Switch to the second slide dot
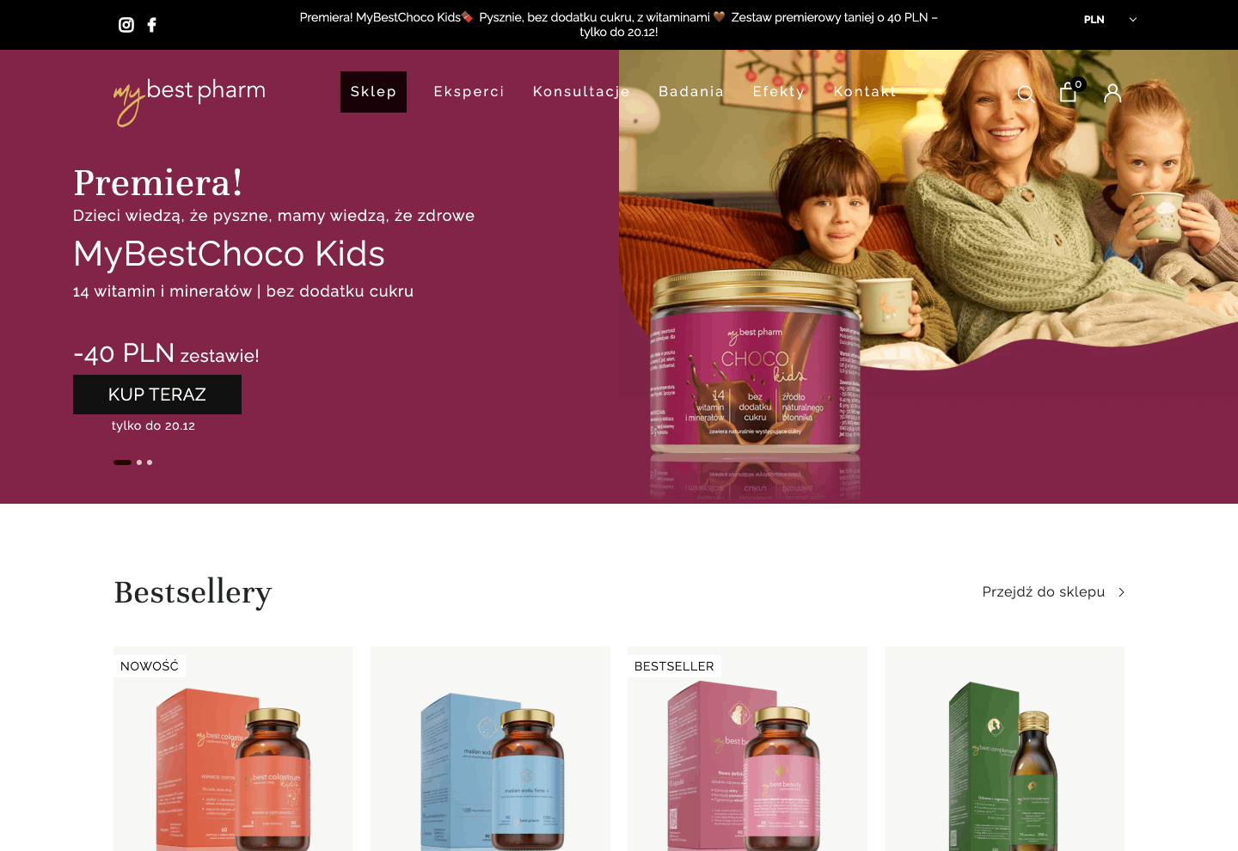This screenshot has height=851, width=1238. coord(139,462)
